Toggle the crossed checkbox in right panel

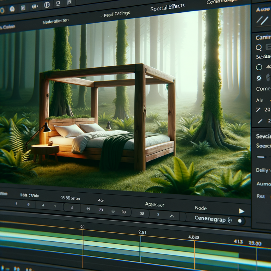pyautogui.click(x=259, y=78)
